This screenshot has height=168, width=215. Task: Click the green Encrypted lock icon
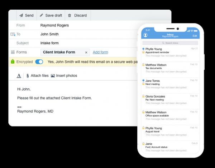(x=13, y=61)
